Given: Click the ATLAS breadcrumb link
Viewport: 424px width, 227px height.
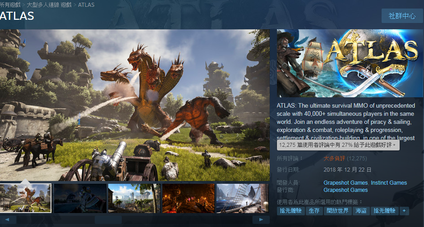Looking at the screenshot, I should point(86,5).
